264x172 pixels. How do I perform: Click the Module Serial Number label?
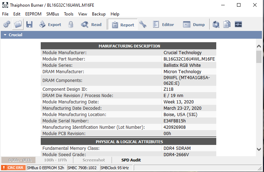pyautogui.click(x=66, y=121)
